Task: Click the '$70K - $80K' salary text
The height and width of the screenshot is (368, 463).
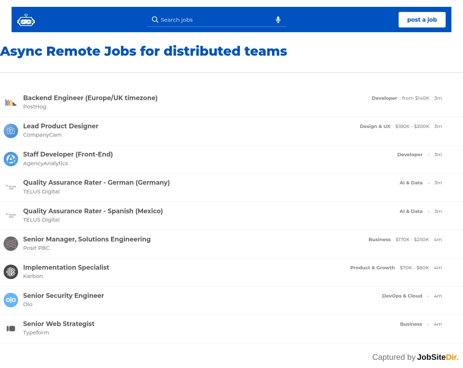Action: [x=414, y=268]
